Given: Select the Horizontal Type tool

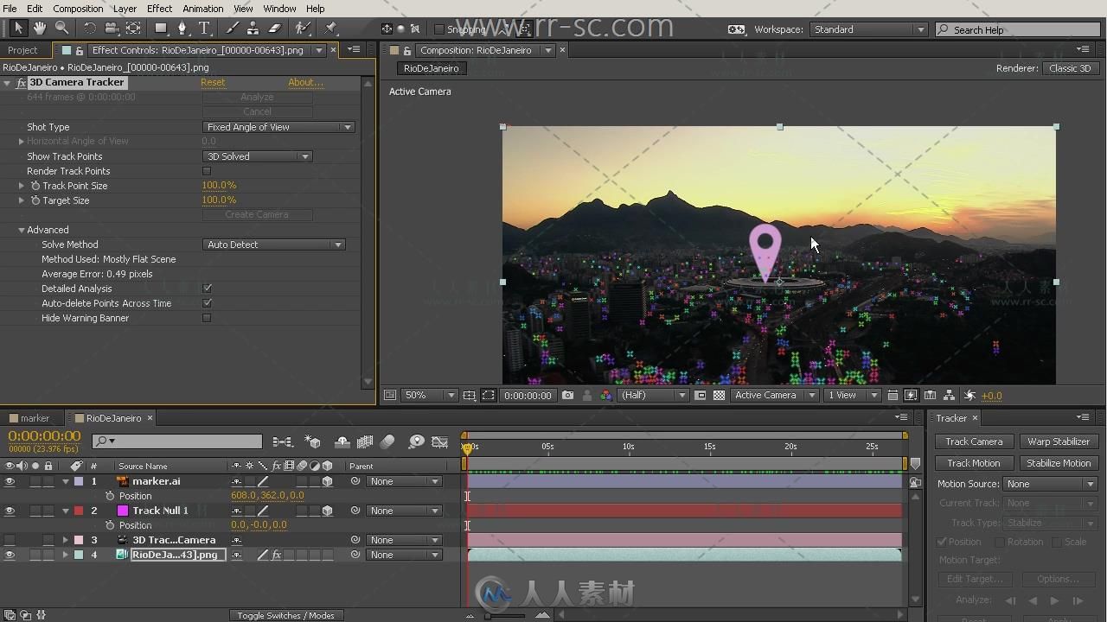Looking at the screenshot, I should tap(204, 29).
